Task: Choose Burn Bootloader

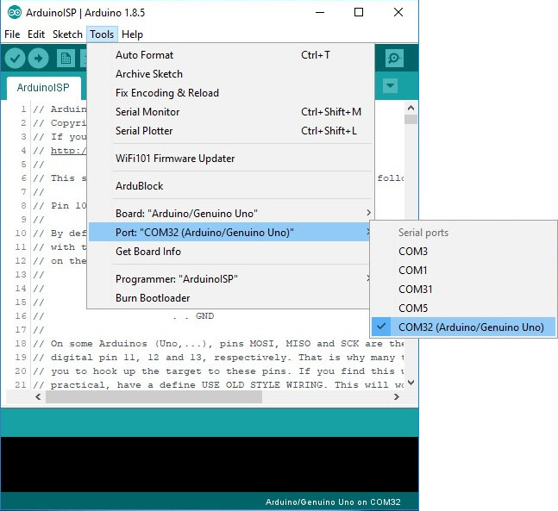Action: pyautogui.click(x=230, y=298)
